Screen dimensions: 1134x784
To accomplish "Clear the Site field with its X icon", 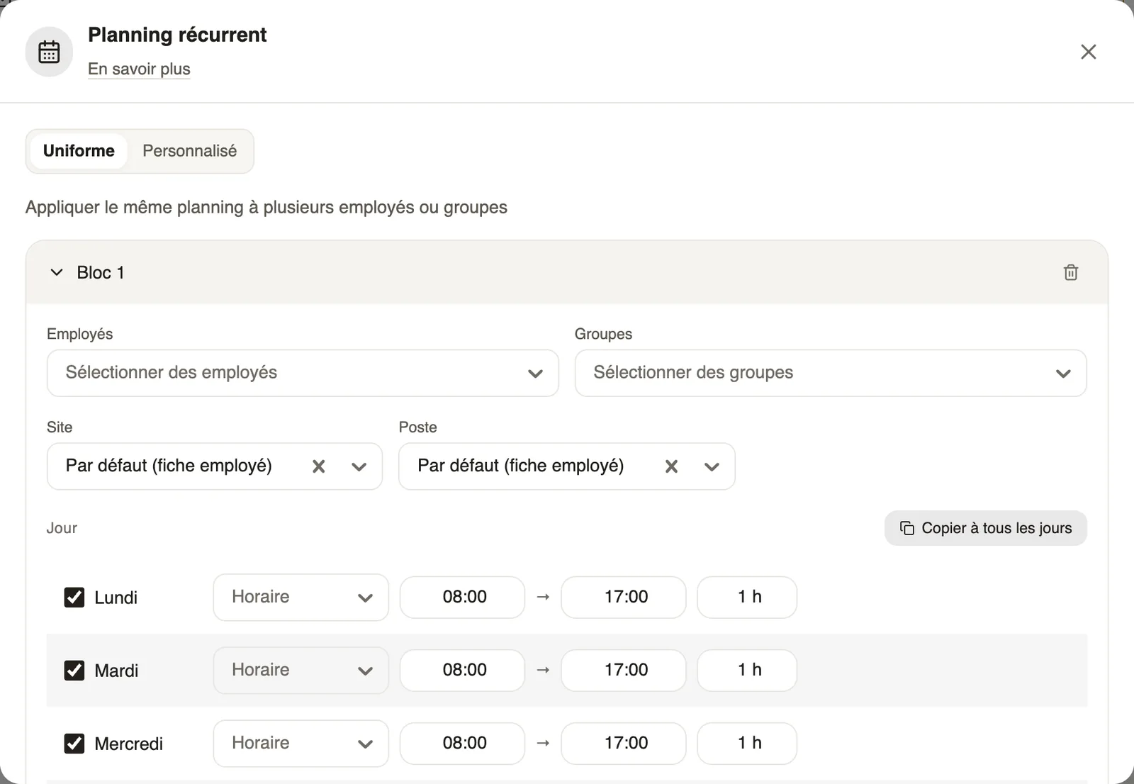I will pos(319,466).
